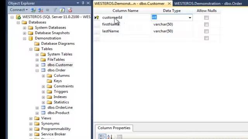Select the System Tables folder
Screen dimensions: 248x139
pyautogui.click(x=60, y=54)
